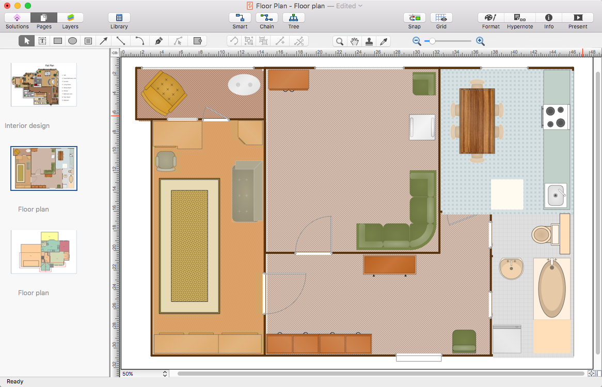Pick the Eyedropper tool
Viewport: 602px width, 387px height.
click(384, 41)
